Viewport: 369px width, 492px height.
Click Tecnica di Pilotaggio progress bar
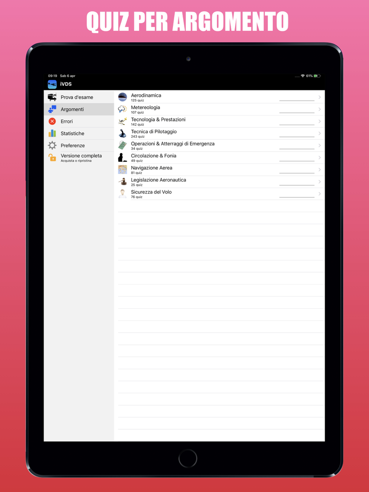point(297,137)
